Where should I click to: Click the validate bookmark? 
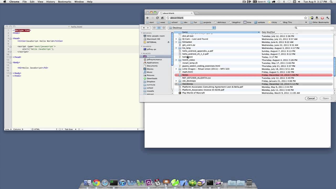(x=259, y=22)
